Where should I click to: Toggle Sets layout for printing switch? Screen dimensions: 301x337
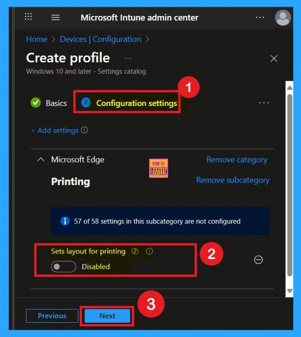63,267
